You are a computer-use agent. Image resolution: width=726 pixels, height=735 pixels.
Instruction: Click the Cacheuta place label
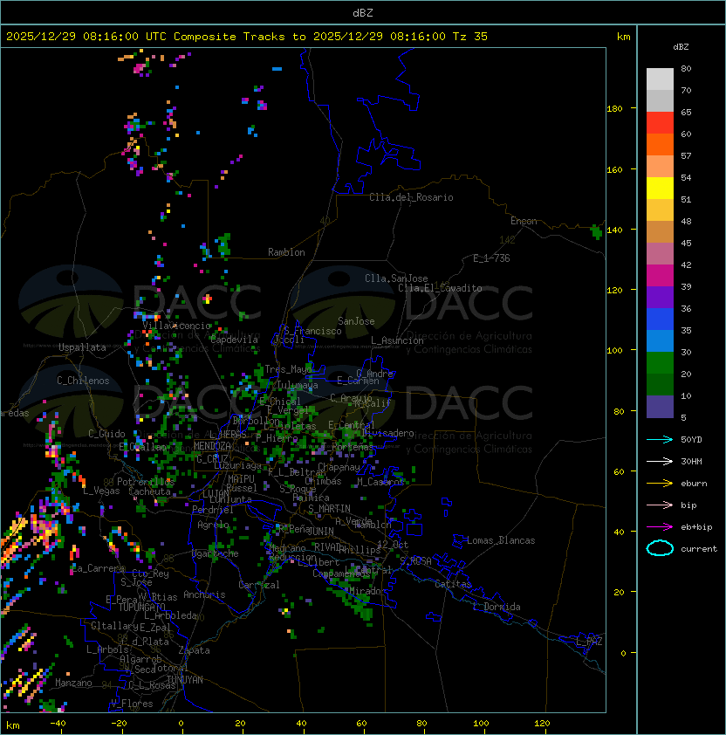tap(149, 491)
